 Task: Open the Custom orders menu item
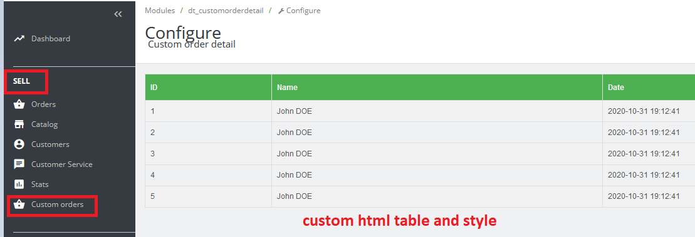point(57,204)
